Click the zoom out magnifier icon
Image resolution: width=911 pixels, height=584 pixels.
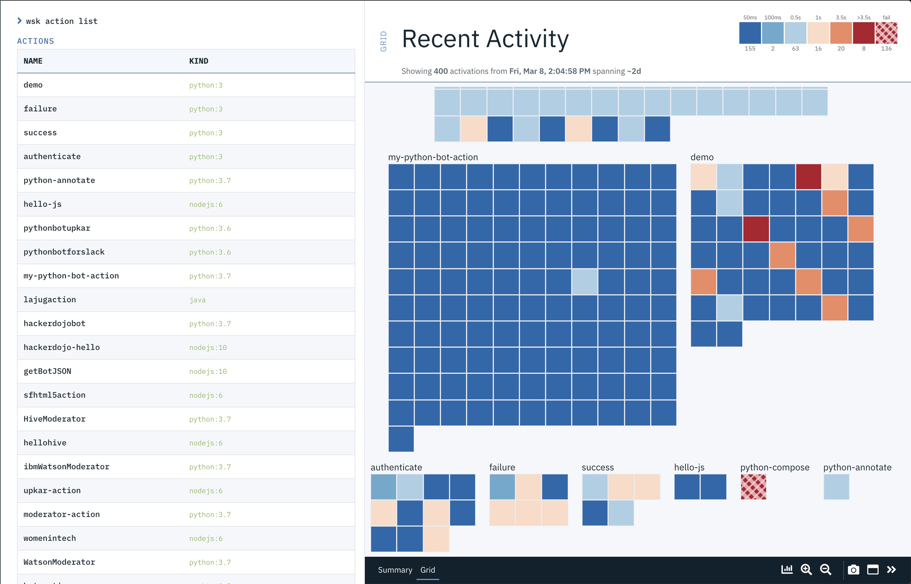(825, 570)
